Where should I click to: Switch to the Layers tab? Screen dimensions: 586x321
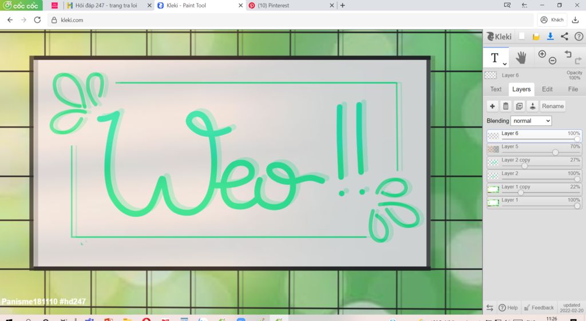coord(521,89)
